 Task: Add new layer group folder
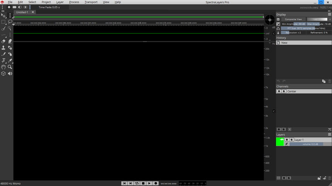click(x=319, y=178)
